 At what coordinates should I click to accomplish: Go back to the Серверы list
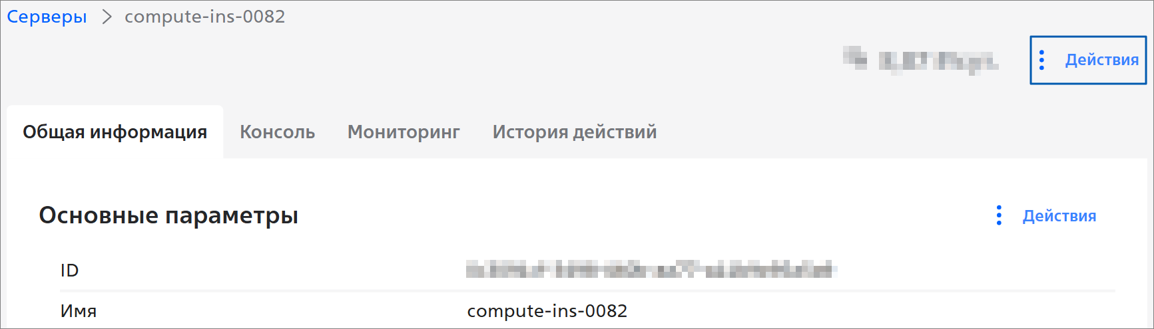coord(47,17)
